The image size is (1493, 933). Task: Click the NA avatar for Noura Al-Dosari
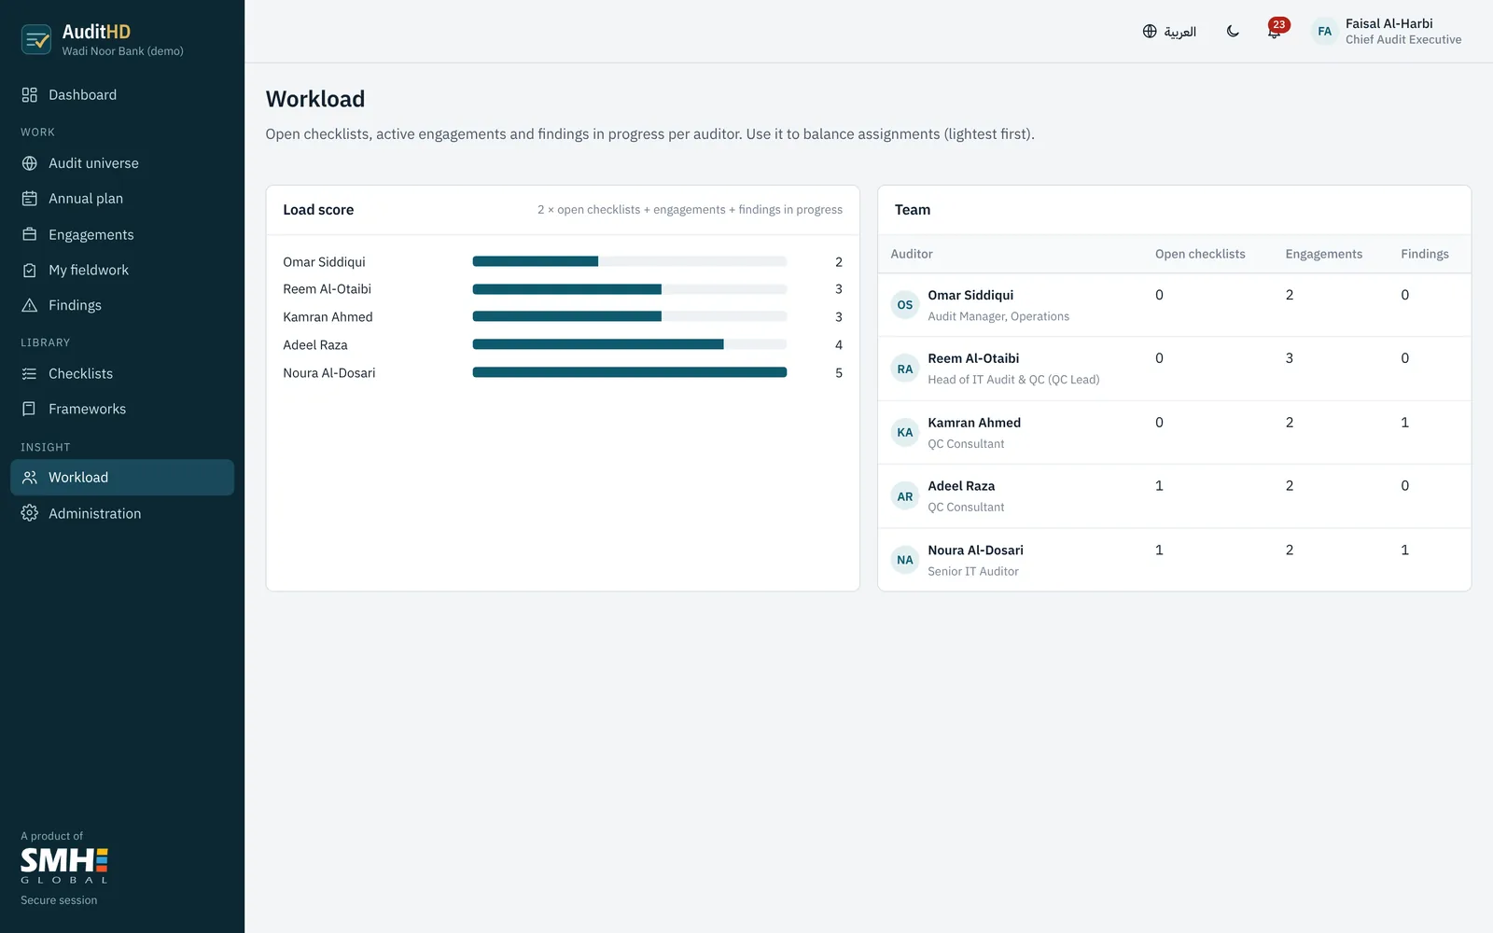905,560
